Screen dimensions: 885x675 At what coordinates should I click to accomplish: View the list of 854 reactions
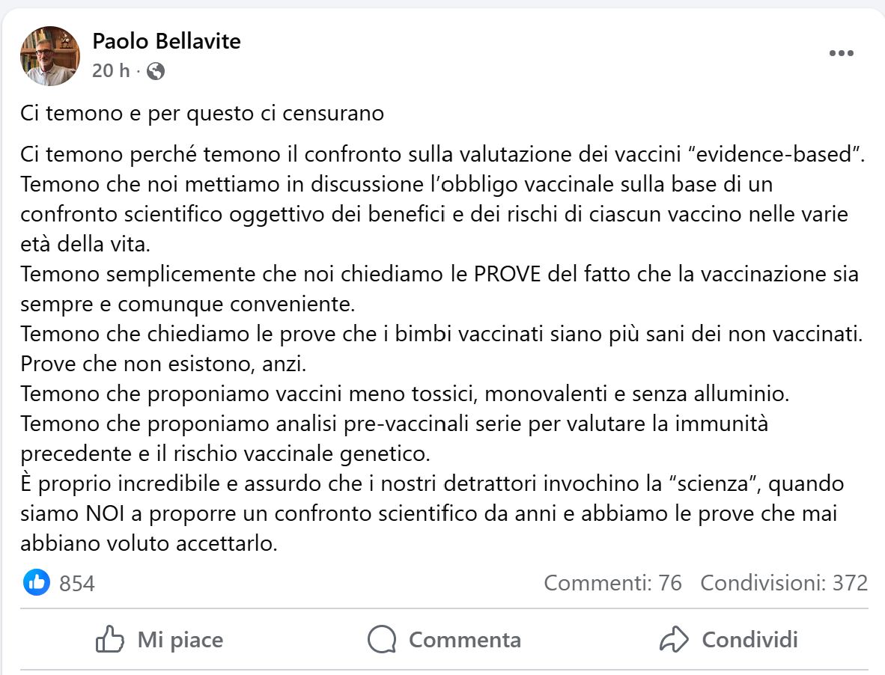[x=77, y=583]
